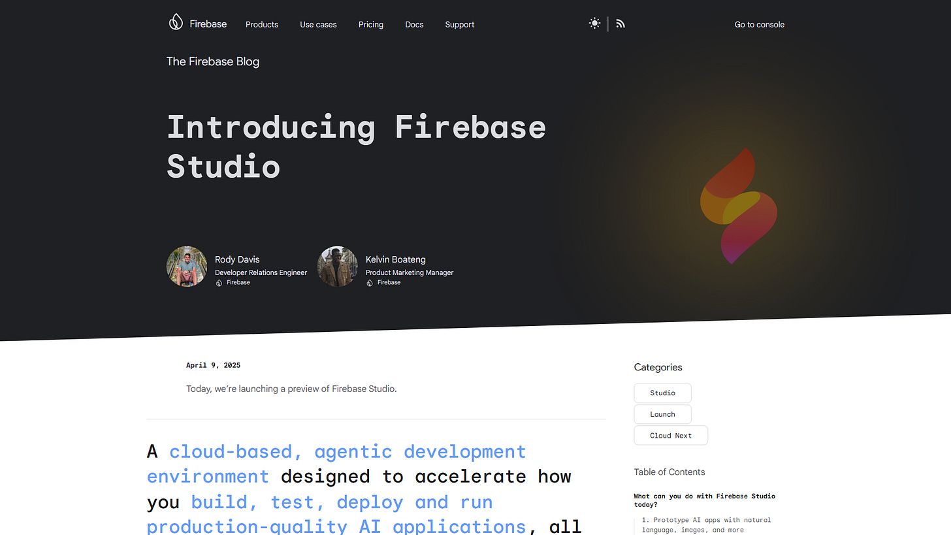Click 'Today, we're launching a preview' summary text
Image resolution: width=951 pixels, height=535 pixels.
tap(291, 389)
